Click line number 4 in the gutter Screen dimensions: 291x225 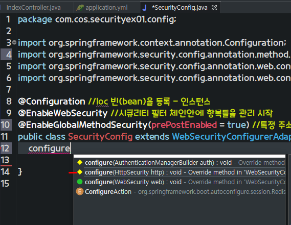[x=9, y=55]
